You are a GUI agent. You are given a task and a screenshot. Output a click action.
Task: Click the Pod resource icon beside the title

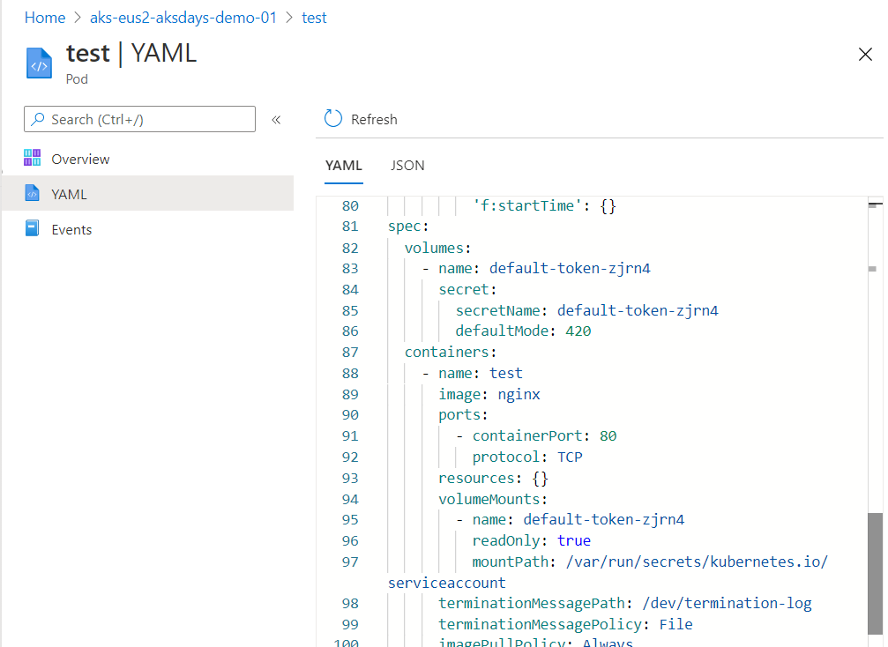coord(39,64)
